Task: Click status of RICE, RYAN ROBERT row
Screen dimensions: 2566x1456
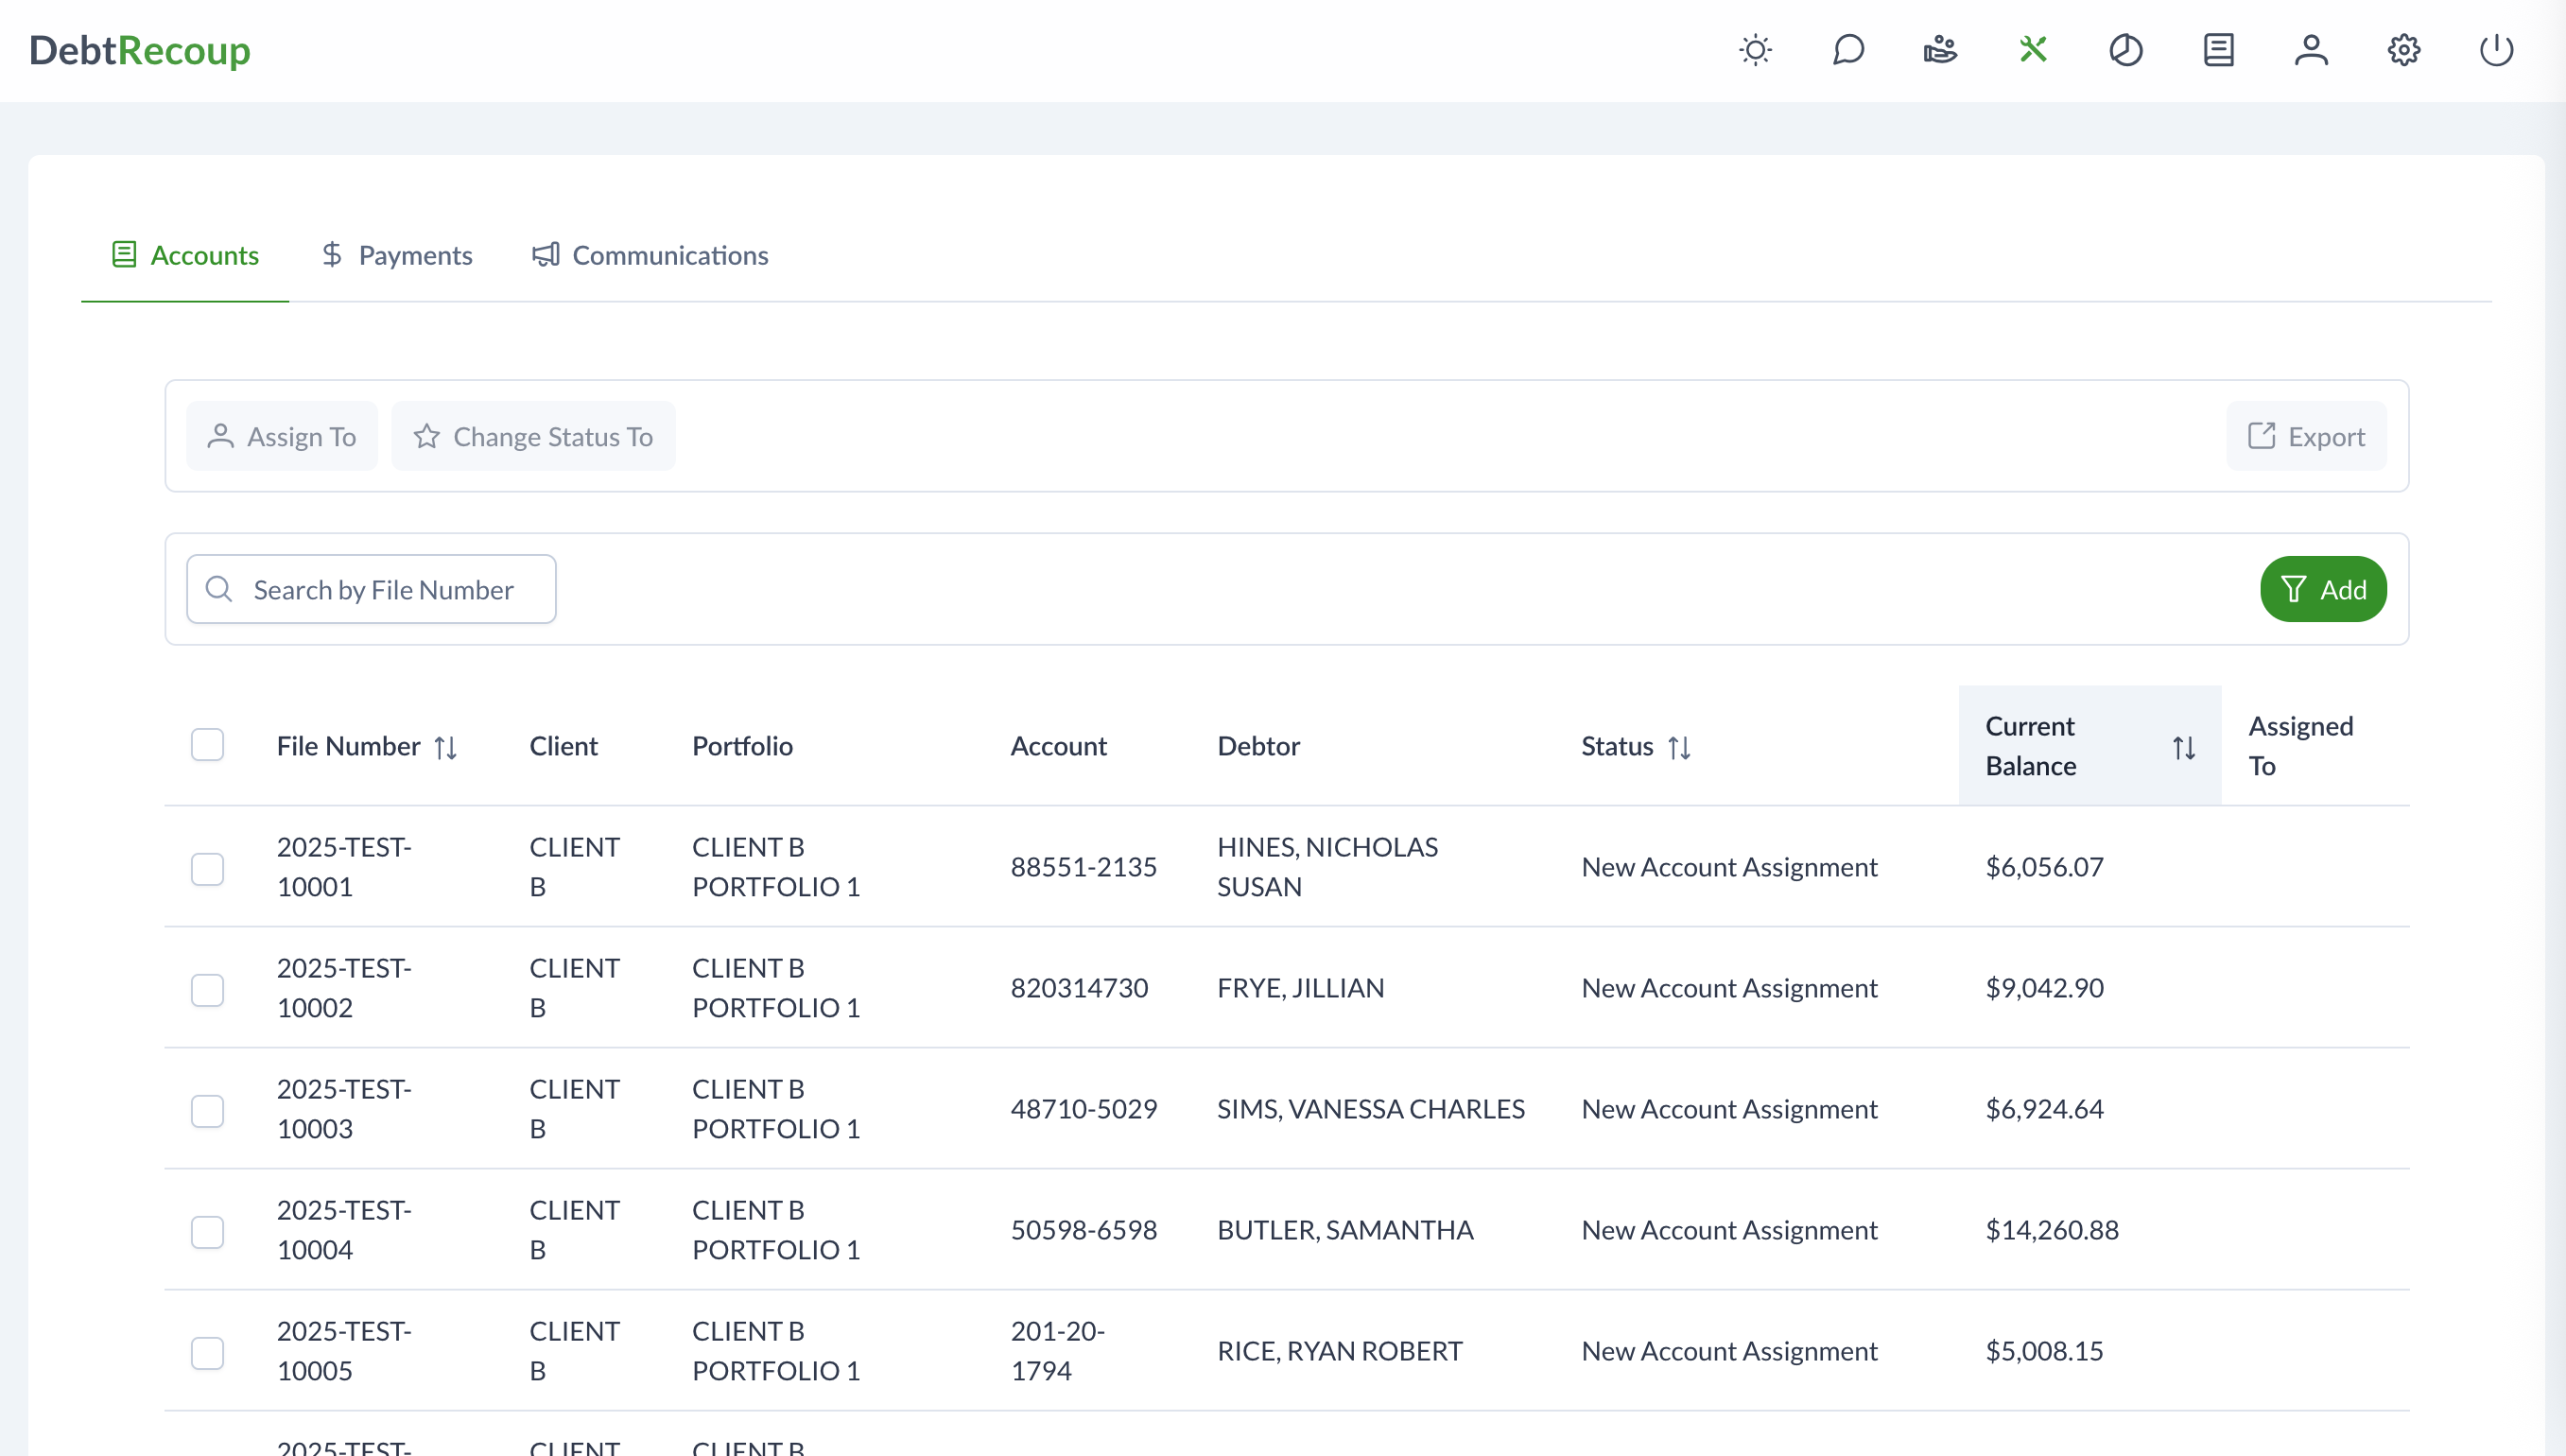Action: click(1729, 1351)
